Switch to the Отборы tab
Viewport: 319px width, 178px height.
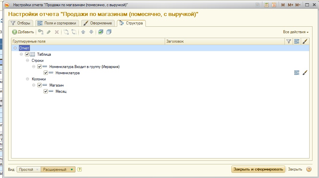point(21,23)
